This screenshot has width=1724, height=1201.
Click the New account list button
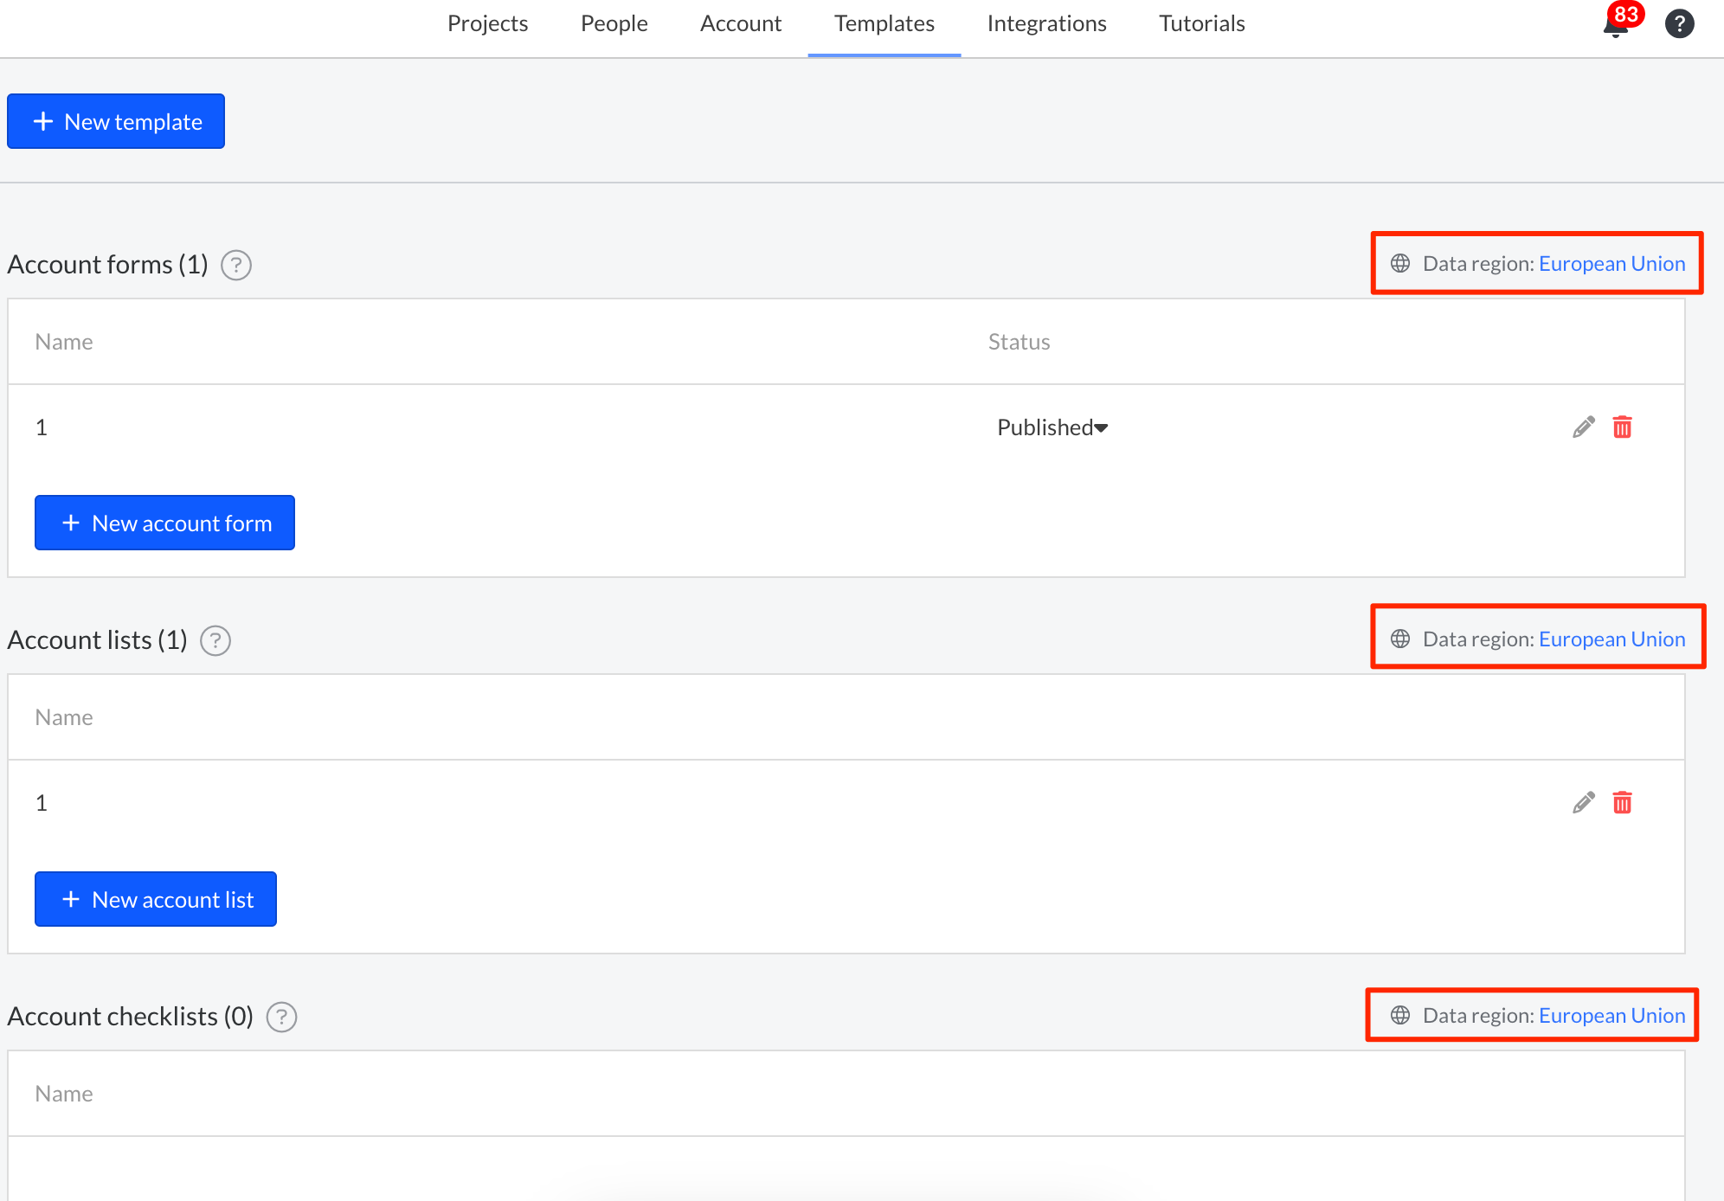(156, 899)
